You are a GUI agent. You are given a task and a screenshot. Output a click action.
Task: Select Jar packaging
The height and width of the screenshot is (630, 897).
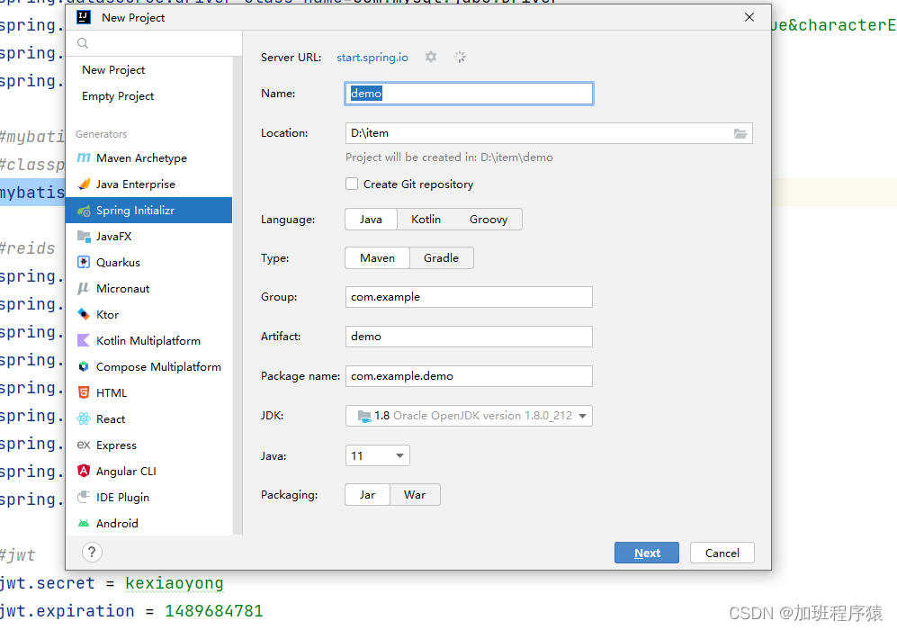[367, 495]
